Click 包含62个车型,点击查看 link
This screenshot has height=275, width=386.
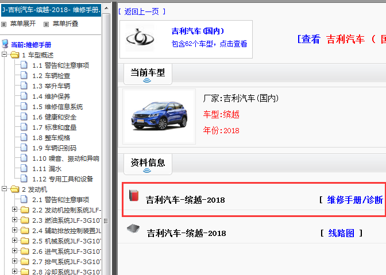(x=209, y=44)
